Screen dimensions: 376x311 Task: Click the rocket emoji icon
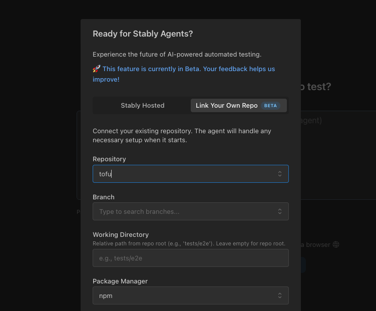point(97,69)
